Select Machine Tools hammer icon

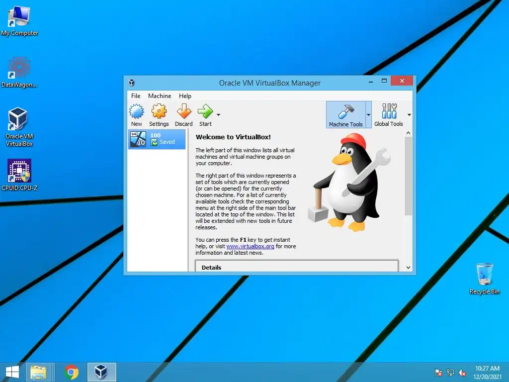[346, 111]
